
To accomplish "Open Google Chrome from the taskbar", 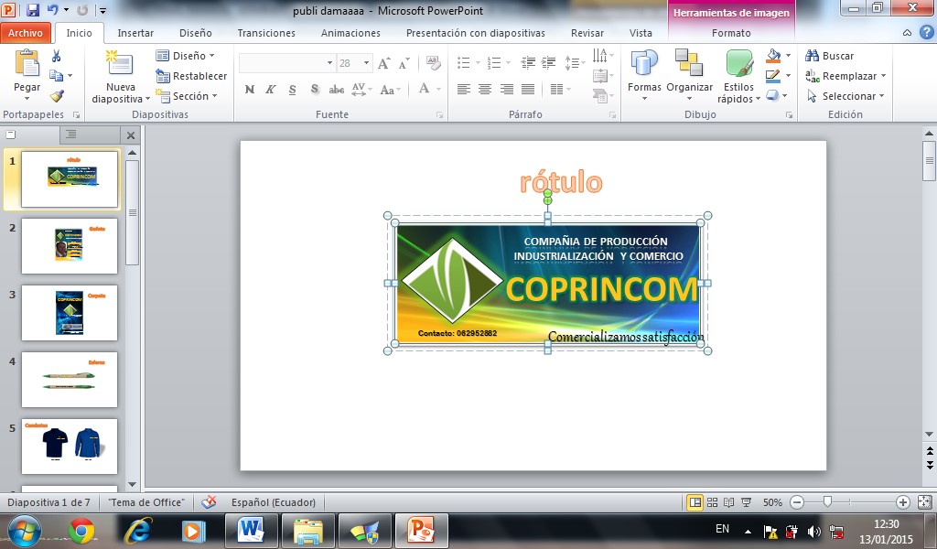I will click(81, 531).
